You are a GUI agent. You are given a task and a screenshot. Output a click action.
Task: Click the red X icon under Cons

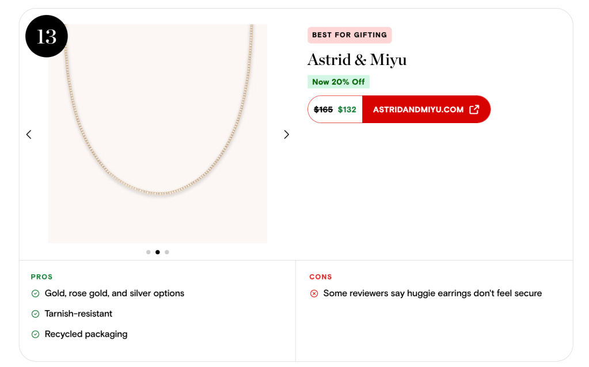(314, 294)
